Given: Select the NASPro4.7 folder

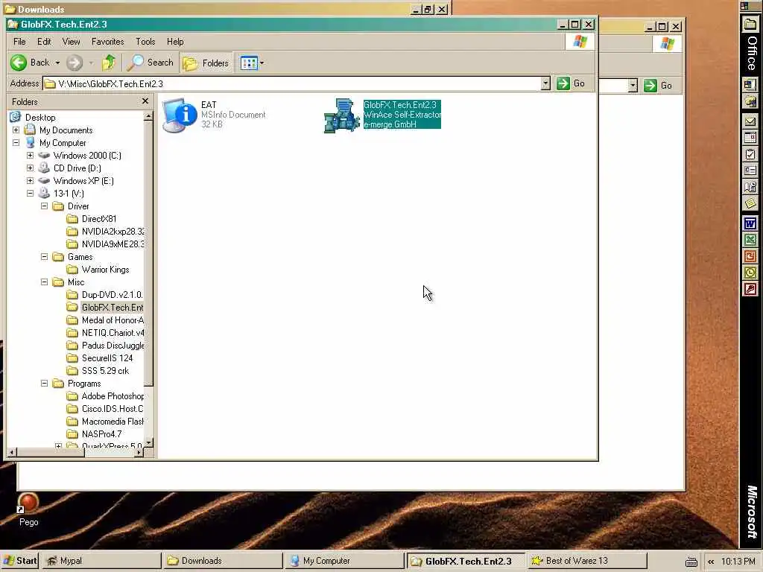Looking at the screenshot, I should click(101, 434).
